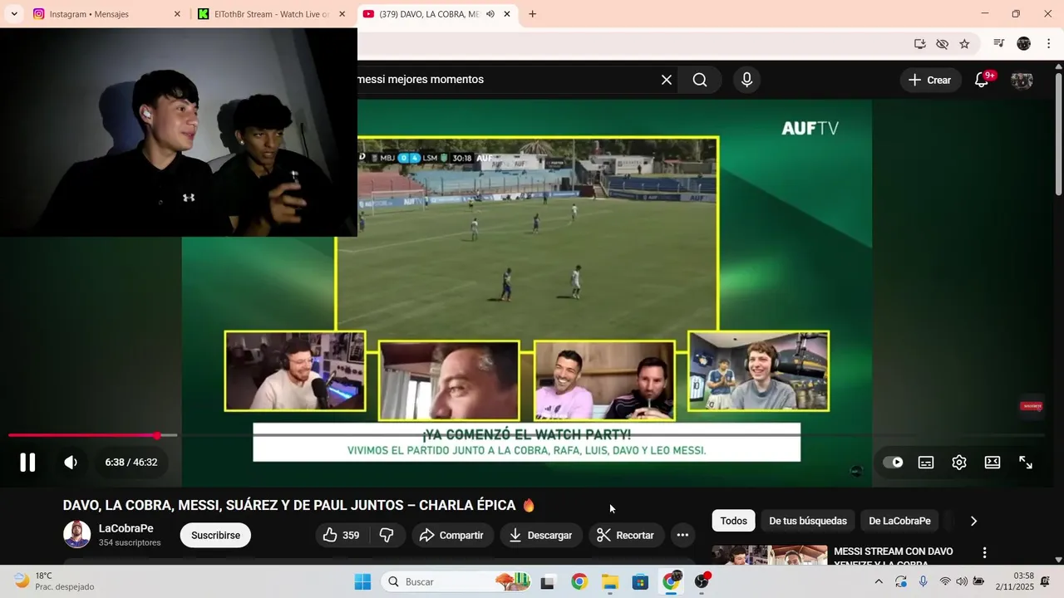Bookmark this page with the star icon

[964, 44]
